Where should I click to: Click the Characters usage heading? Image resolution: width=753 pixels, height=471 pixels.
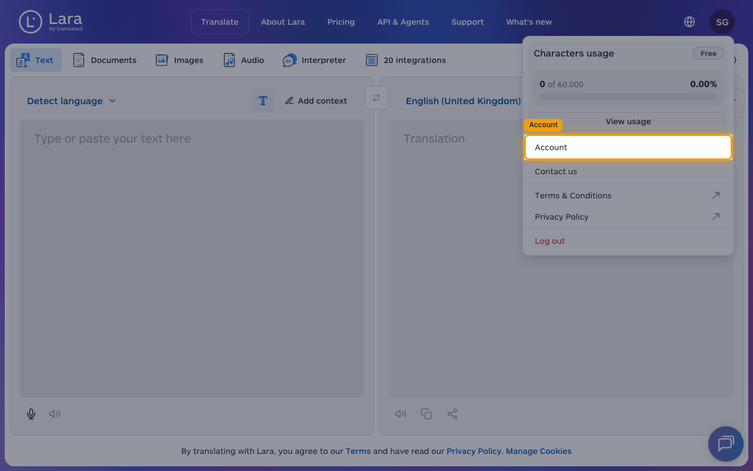574,53
